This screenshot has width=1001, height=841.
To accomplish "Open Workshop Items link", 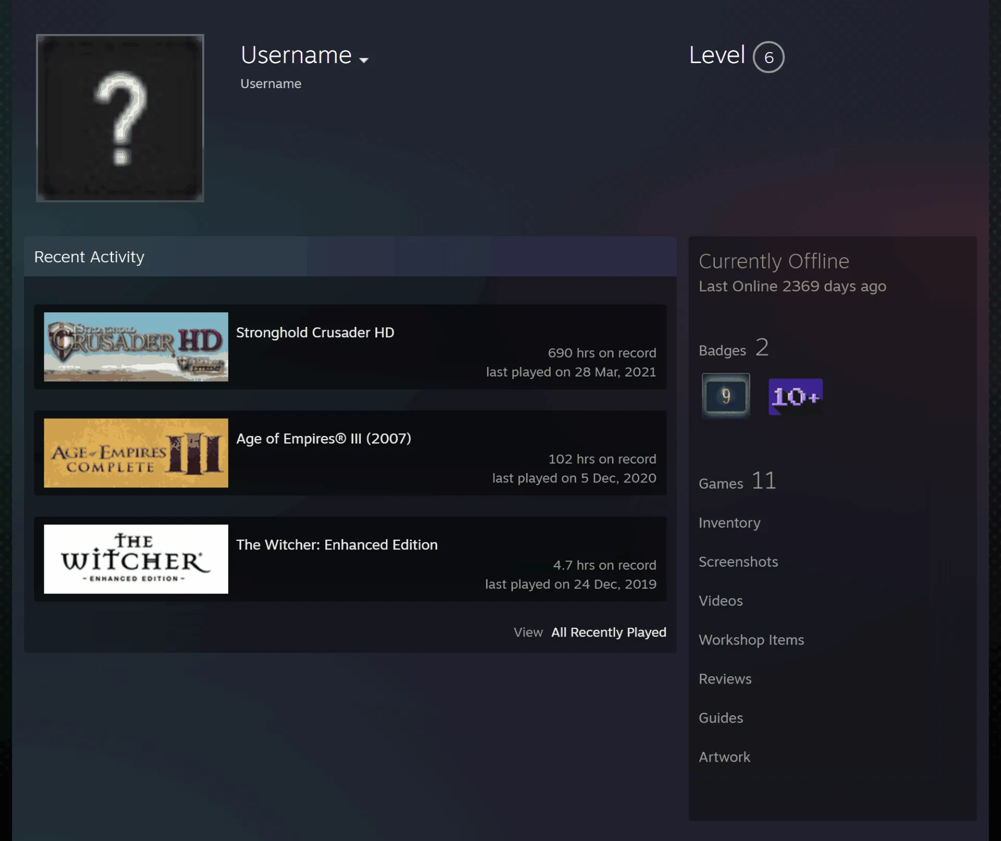I will 751,640.
